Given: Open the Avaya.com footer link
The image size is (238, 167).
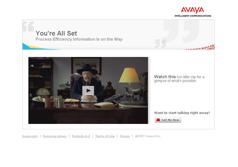Looking at the screenshot, I should 30,136.
